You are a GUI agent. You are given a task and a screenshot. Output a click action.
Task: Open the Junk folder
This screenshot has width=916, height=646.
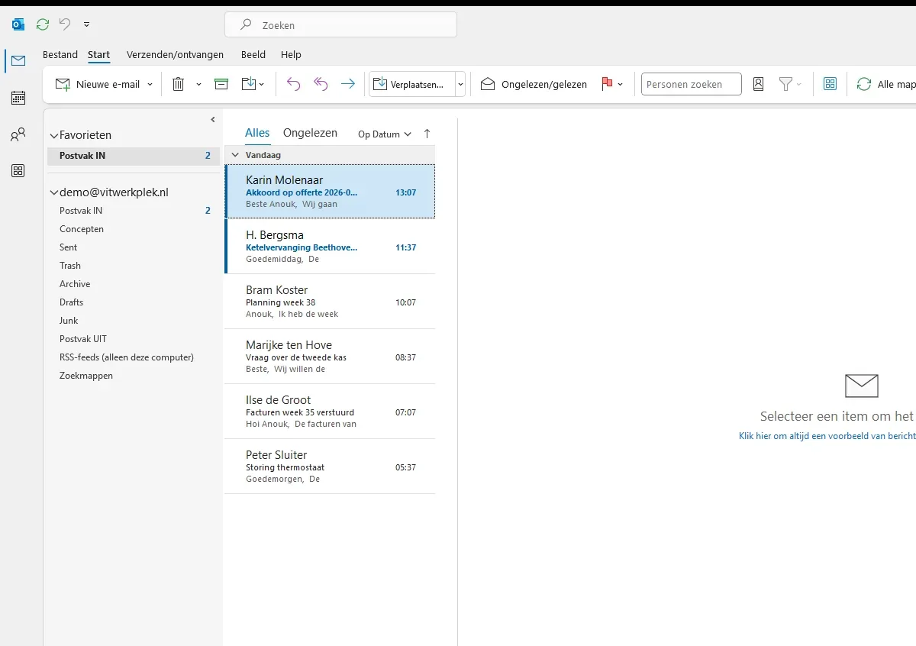pyautogui.click(x=69, y=321)
